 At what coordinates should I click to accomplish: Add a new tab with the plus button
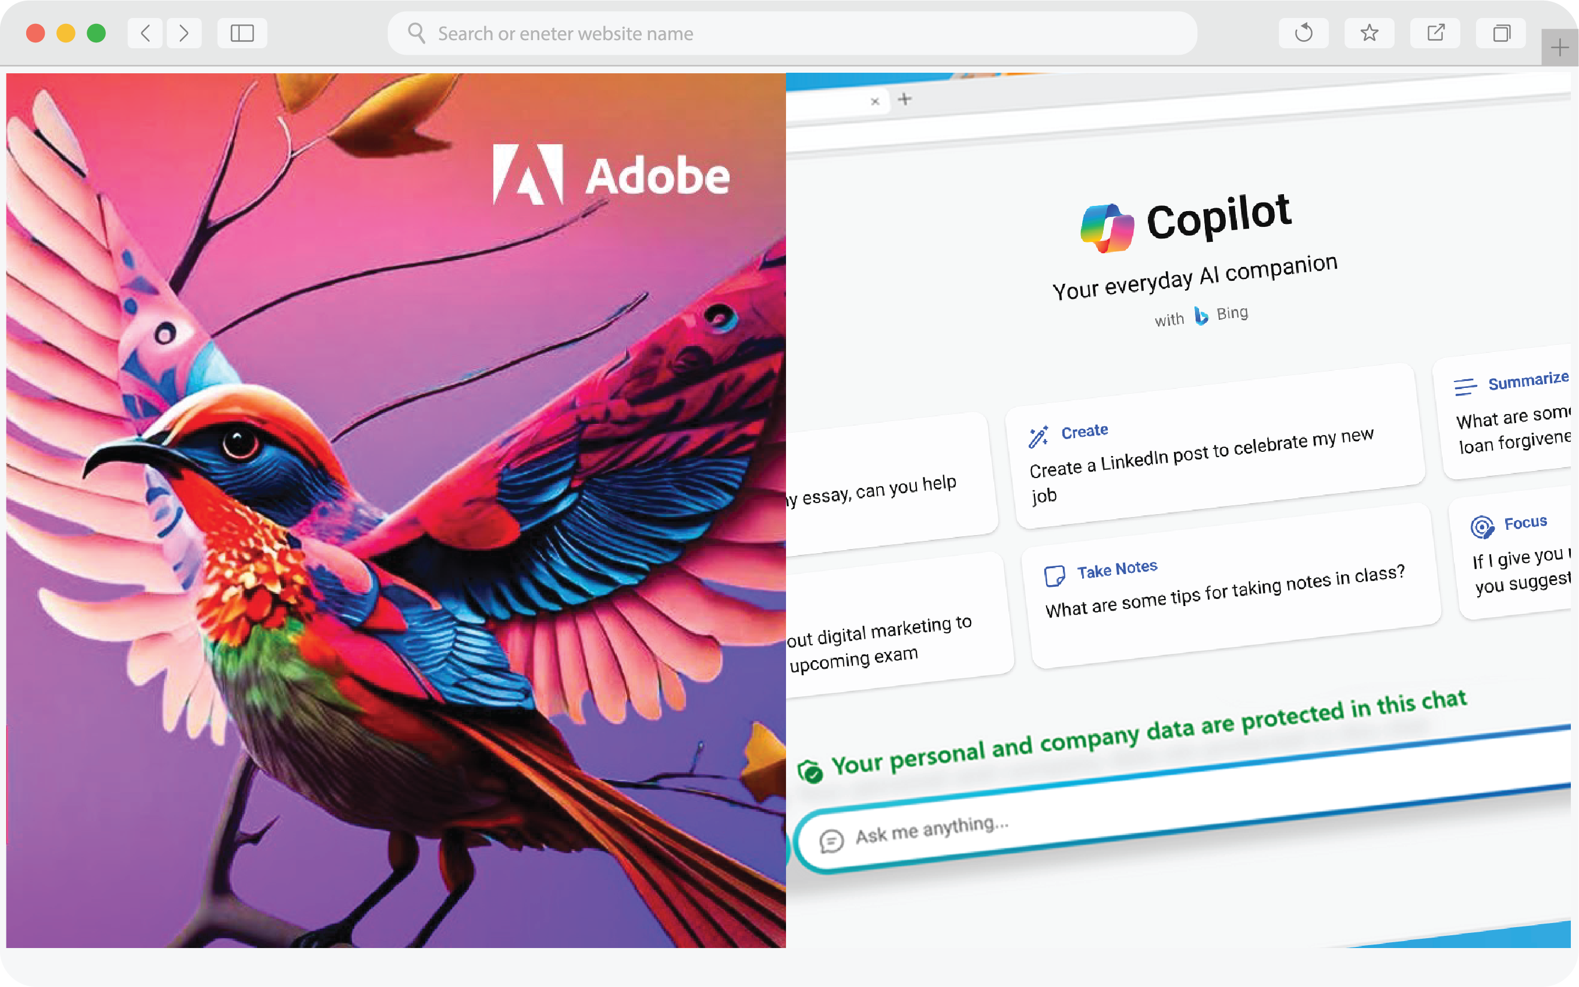click(1559, 47)
